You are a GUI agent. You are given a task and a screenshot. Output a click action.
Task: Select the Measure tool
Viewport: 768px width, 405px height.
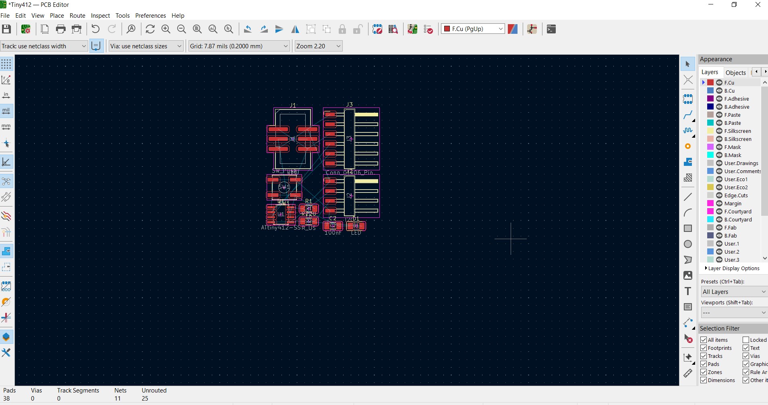(x=688, y=373)
